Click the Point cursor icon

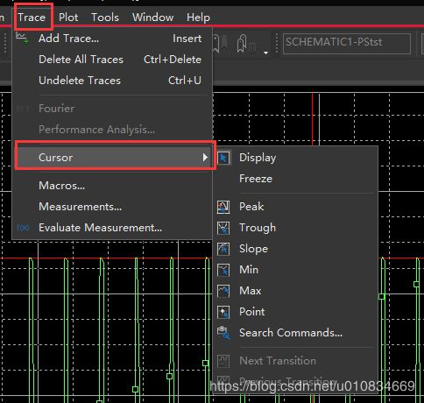(223, 312)
